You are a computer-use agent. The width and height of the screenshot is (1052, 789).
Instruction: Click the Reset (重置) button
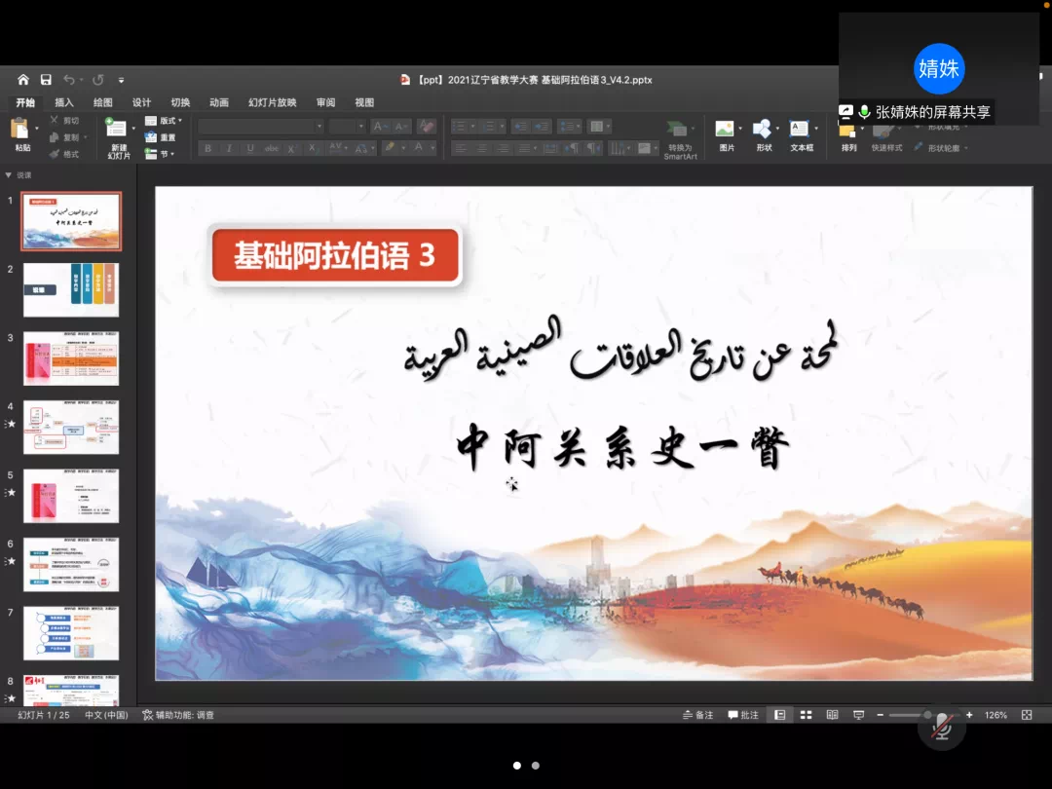pos(161,137)
